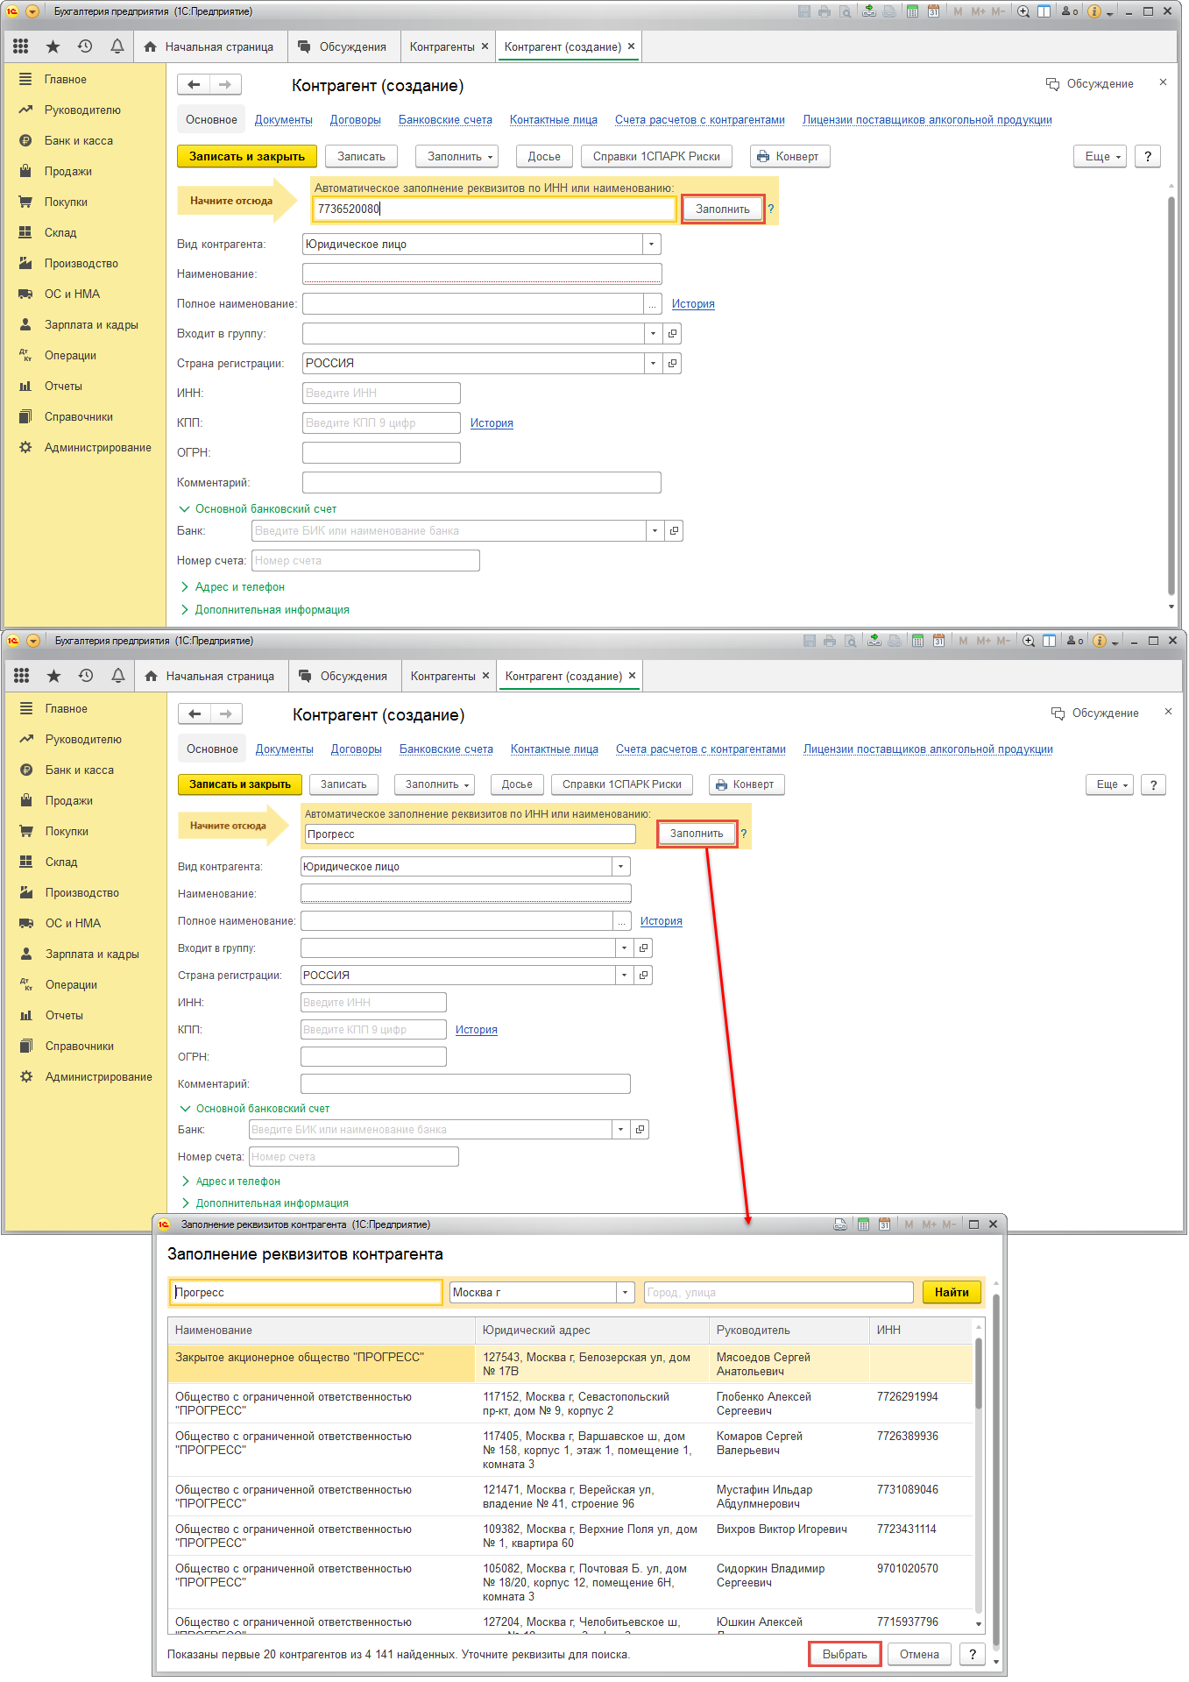
Task: Click history clock icon in the Прогресс window
Action: 86,676
